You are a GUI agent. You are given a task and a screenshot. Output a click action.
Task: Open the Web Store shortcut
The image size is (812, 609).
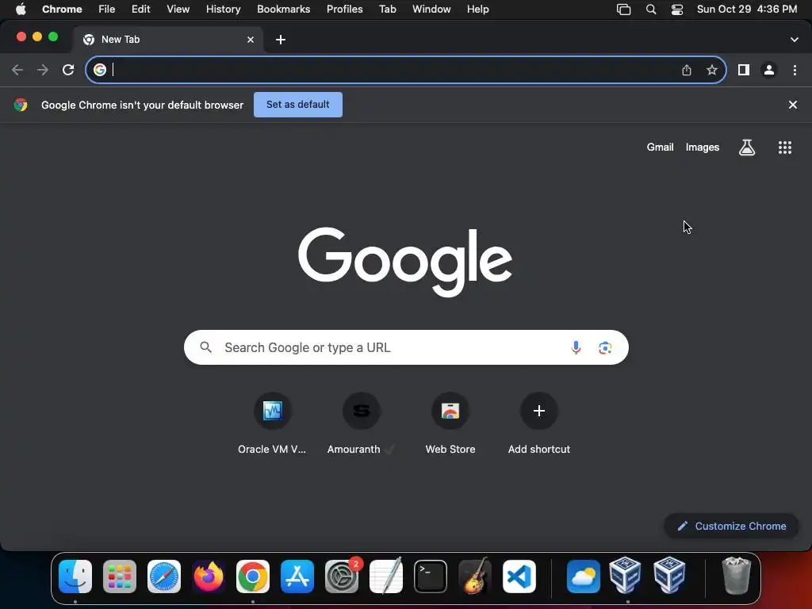tap(450, 423)
